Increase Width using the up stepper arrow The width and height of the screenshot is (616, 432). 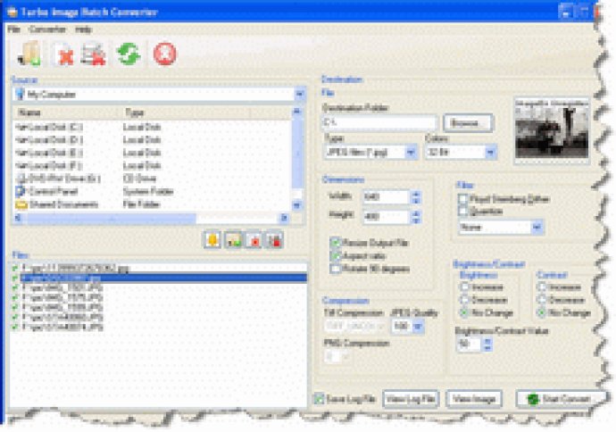tap(416, 194)
